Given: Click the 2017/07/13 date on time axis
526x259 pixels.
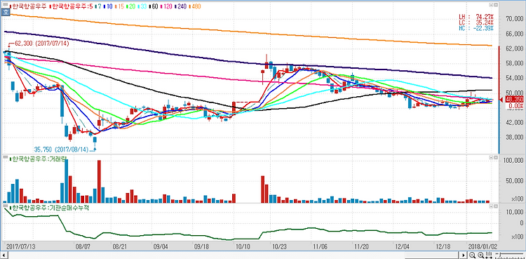Looking at the screenshot, I should coord(21,246).
